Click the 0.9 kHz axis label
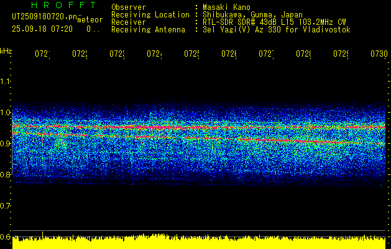 pos(5,143)
